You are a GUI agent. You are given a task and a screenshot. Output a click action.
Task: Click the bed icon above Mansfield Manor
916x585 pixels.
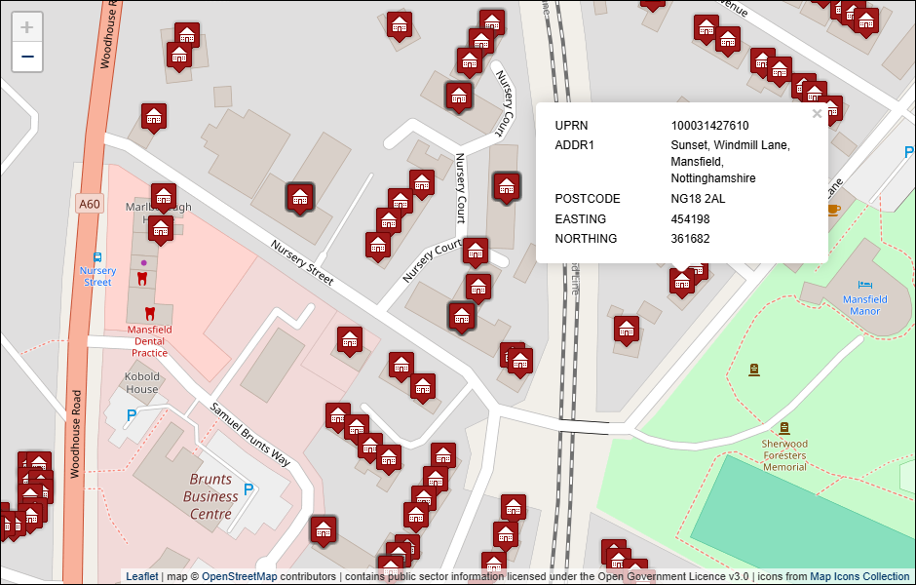(864, 284)
